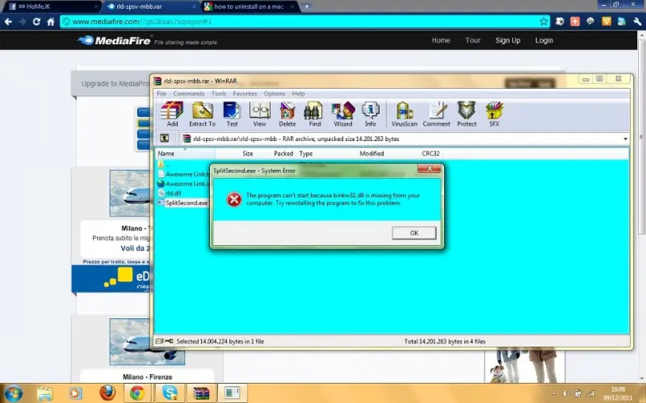Click the taskbar clock showing 18:08
Screen dimensions: 646x403
618,393
